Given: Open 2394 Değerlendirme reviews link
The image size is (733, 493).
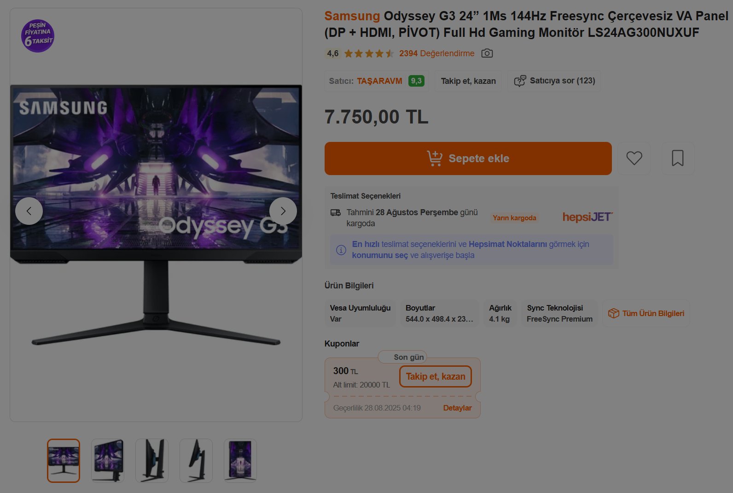Looking at the screenshot, I should [436, 53].
